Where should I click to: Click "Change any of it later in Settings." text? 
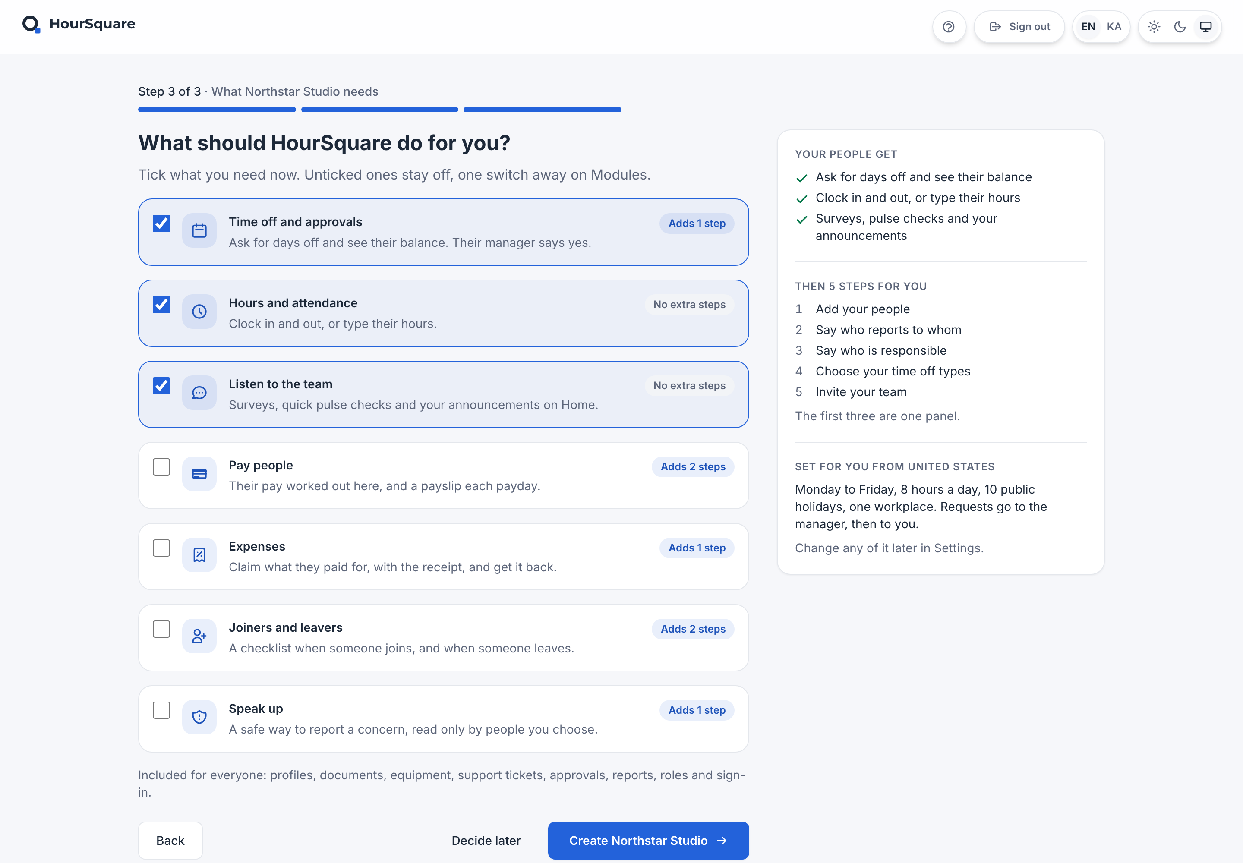[x=889, y=548]
